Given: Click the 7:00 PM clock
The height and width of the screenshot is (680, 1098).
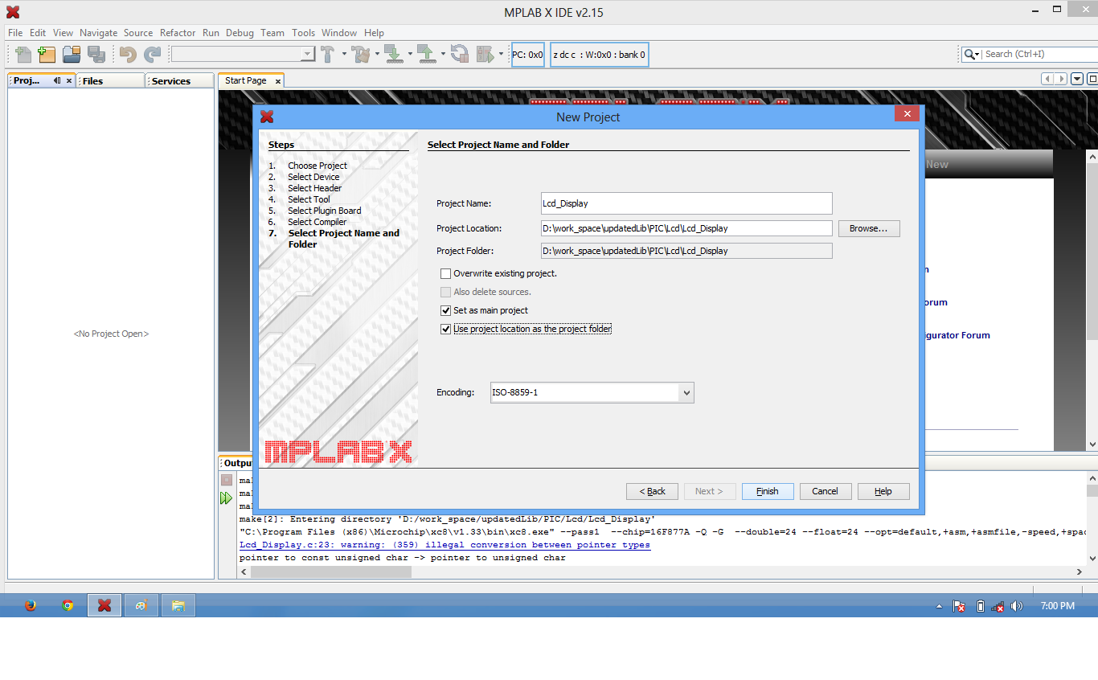Looking at the screenshot, I should pyautogui.click(x=1057, y=606).
